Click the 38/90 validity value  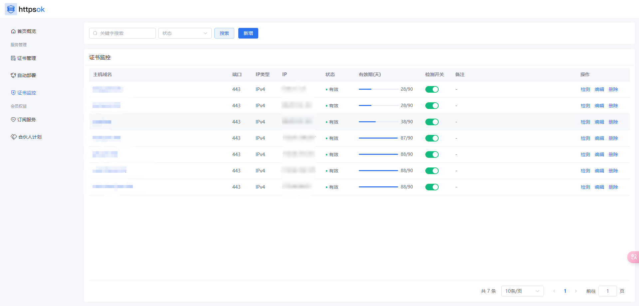pyautogui.click(x=407, y=122)
